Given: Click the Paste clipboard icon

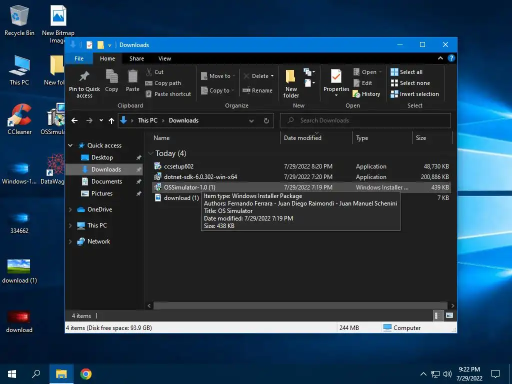Looking at the screenshot, I should tap(132, 76).
